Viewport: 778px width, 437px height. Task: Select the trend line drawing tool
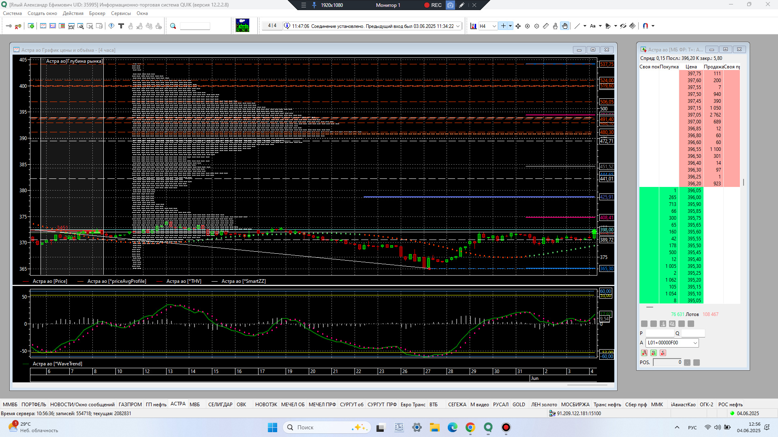(x=577, y=26)
